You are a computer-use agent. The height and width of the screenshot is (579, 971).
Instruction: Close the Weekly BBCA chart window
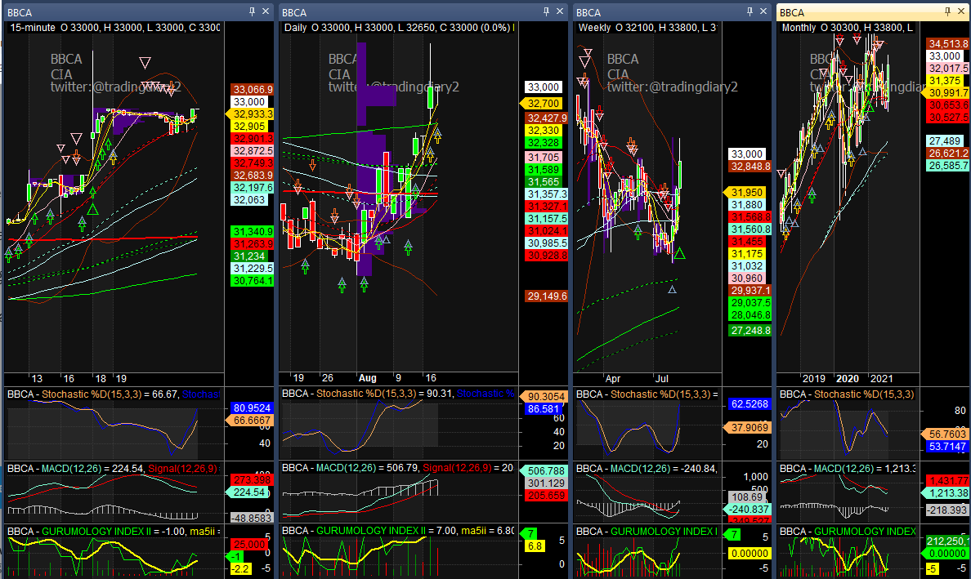(763, 11)
